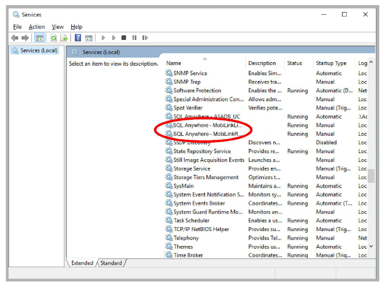
Task: Select System Event Notification S... service
Action: pos(209,195)
